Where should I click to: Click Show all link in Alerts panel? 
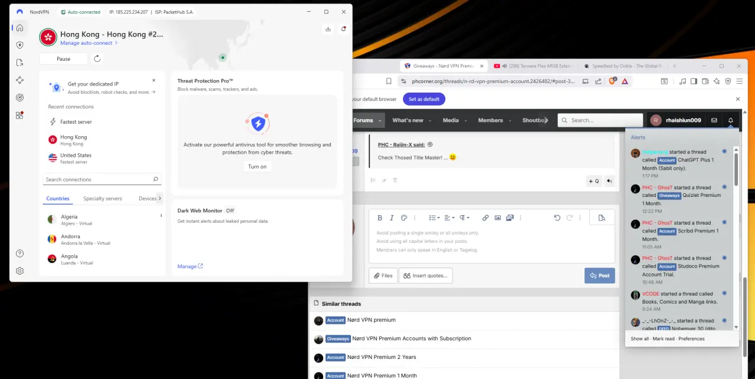640,339
